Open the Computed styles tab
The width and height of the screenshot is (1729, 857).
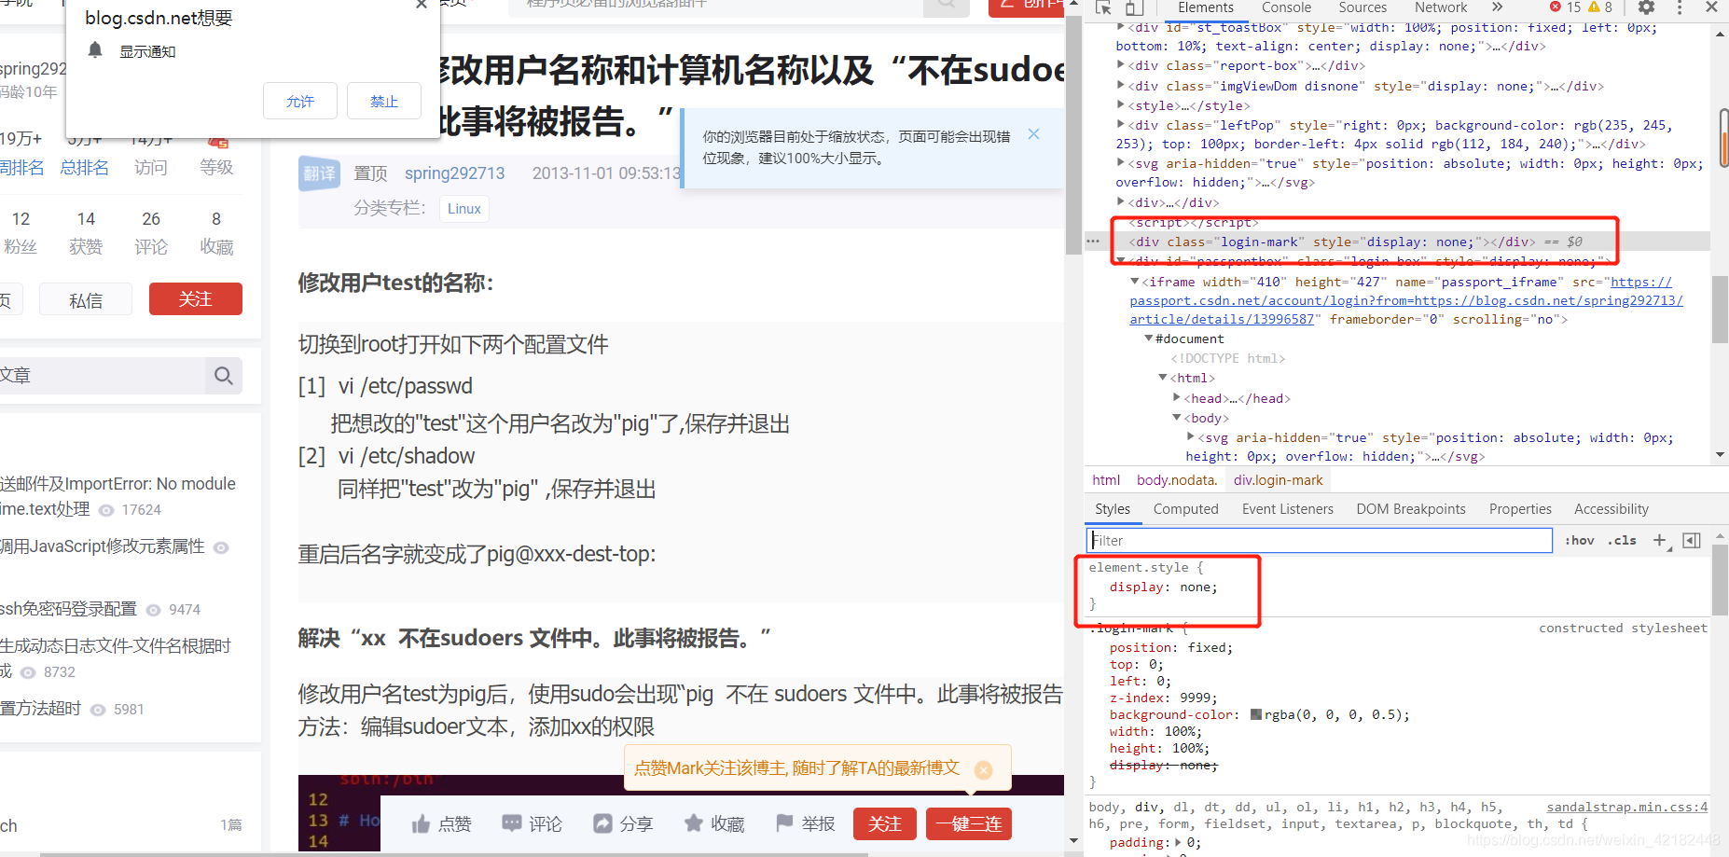[x=1185, y=509]
